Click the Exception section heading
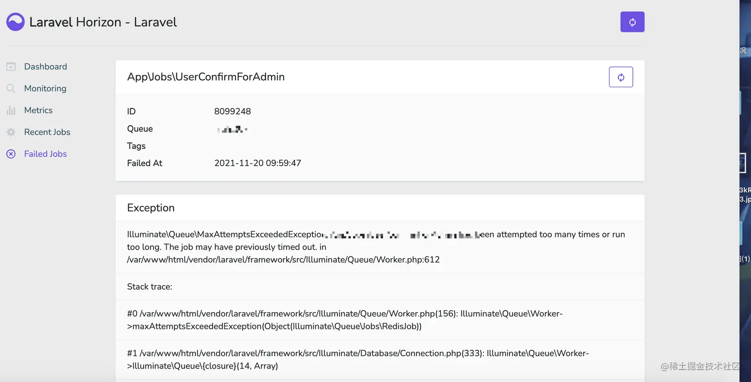The width and height of the screenshot is (751, 382). [151, 208]
